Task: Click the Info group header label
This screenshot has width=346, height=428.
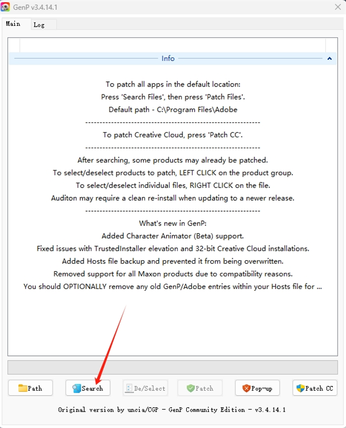Action: (x=168, y=58)
